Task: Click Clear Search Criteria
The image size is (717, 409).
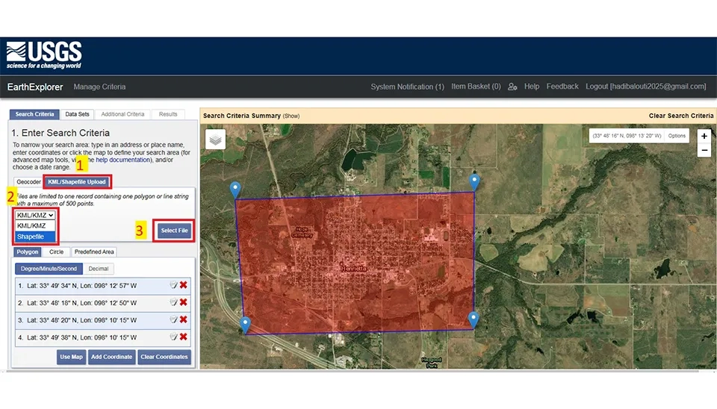Action: [x=681, y=116]
